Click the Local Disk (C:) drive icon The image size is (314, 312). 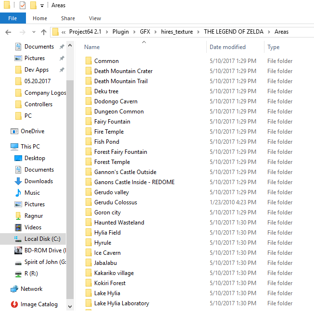coord(18,239)
